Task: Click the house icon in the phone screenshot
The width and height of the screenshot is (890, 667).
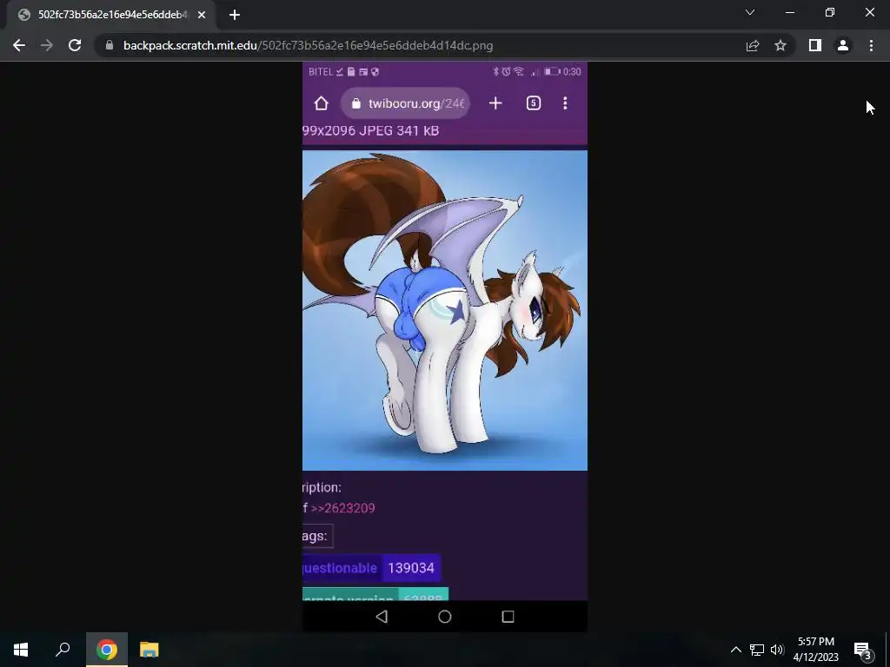Action: coord(322,103)
